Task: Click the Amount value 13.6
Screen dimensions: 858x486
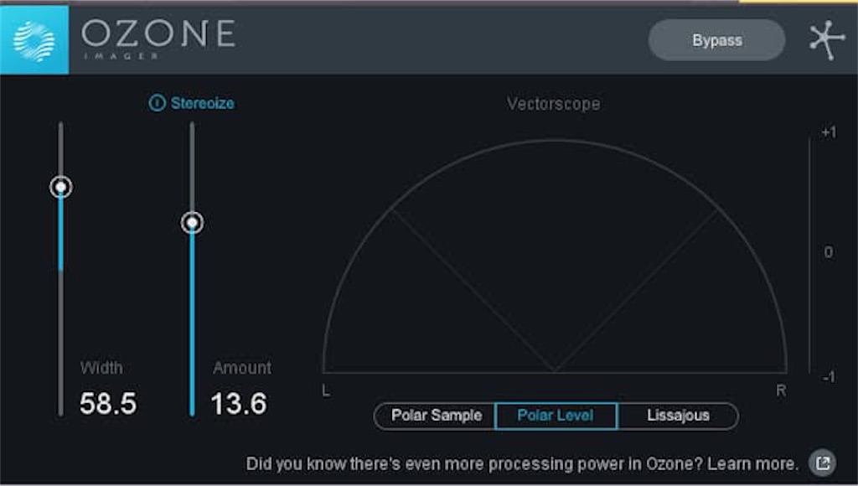Action: coord(239,404)
